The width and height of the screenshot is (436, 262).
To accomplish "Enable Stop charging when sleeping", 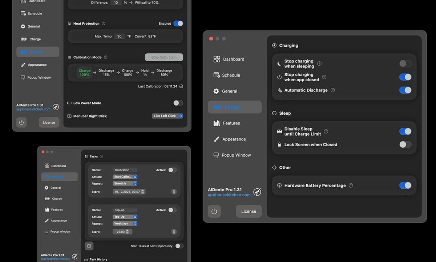I will [x=405, y=63].
